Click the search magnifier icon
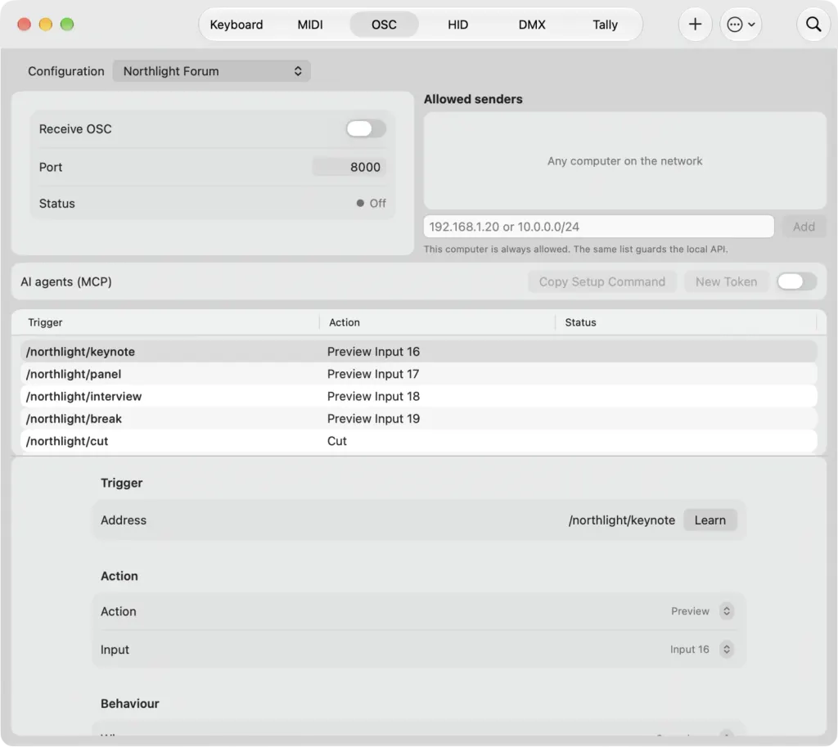The image size is (838, 747). click(x=813, y=25)
